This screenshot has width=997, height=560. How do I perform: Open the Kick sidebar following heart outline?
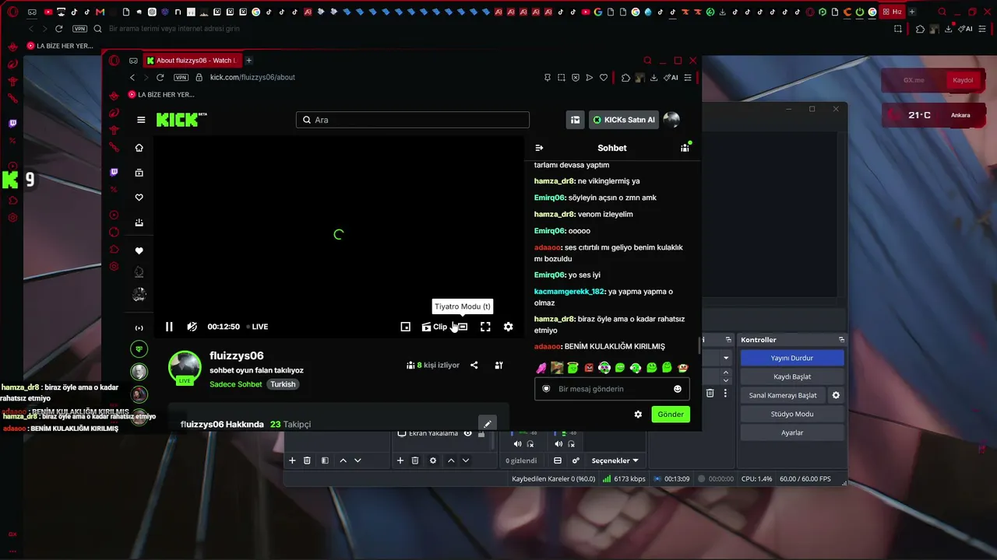coord(139,198)
